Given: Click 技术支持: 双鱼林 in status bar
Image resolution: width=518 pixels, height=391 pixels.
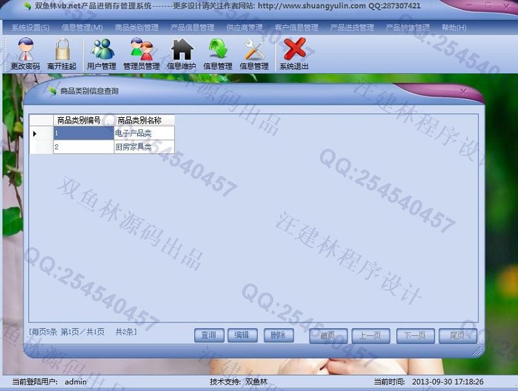Looking at the screenshot, I should coord(238,382).
